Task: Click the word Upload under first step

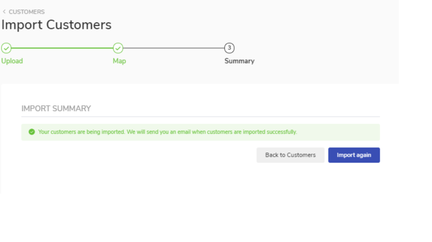Action: point(12,61)
